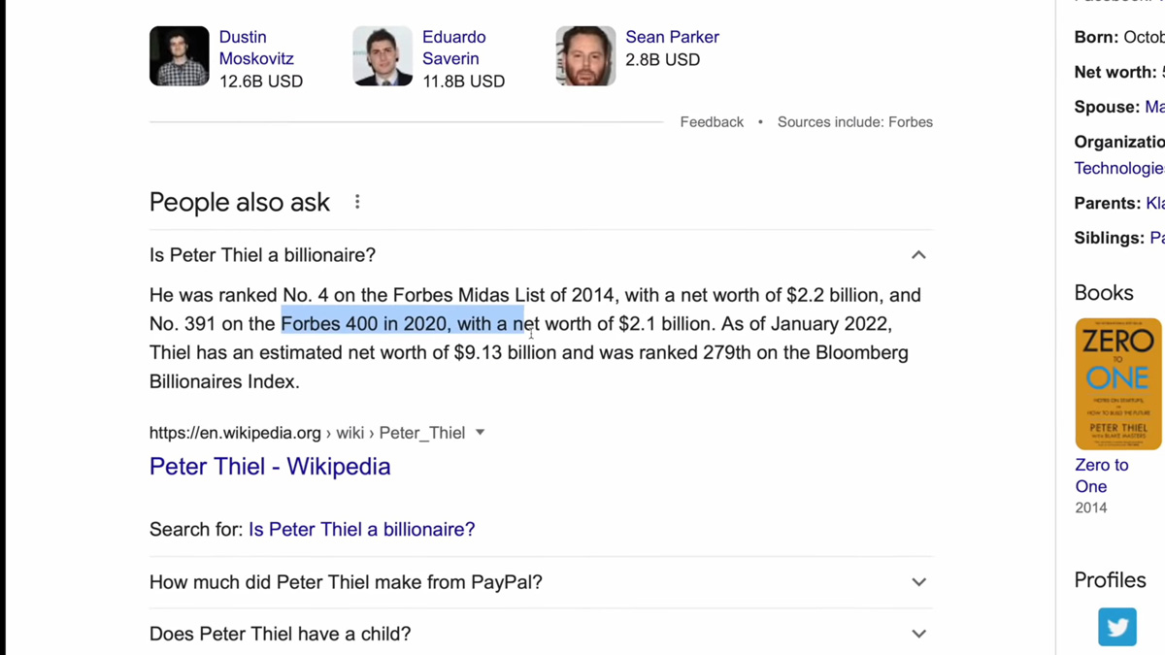Search for Is Peter Thiel a billionaire link
Image resolution: width=1165 pixels, height=655 pixels.
pyautogui.click(x=362, y=530)
